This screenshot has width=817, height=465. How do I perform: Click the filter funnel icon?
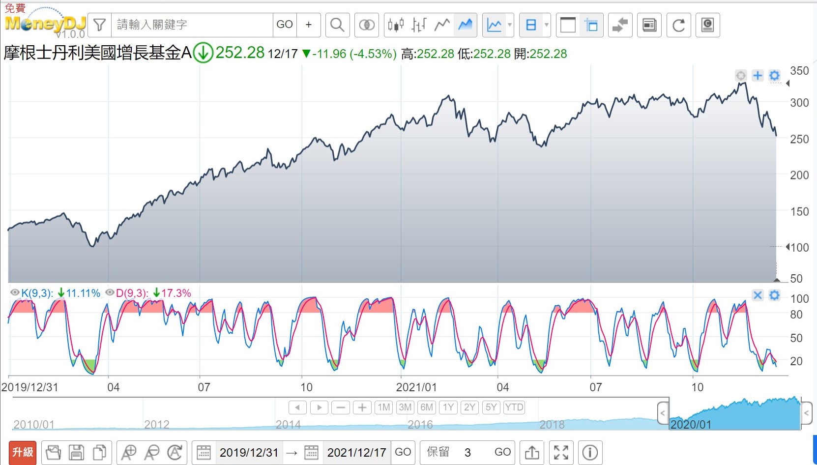pos(100,25)
